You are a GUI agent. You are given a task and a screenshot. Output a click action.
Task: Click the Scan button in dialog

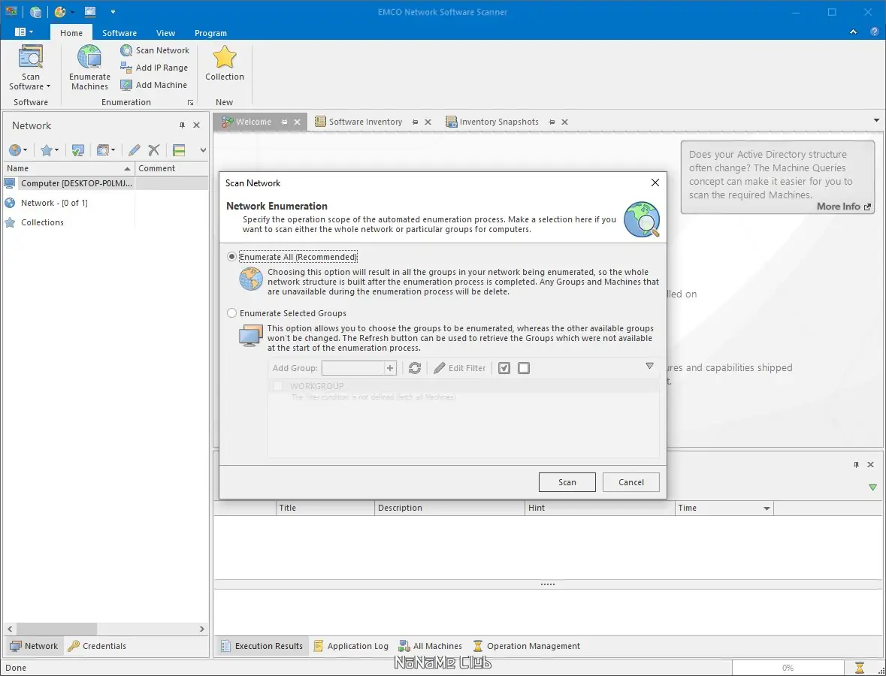coord(567,482)
